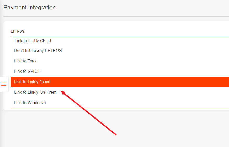Open the orange hamburger sidebar menu

click(x=4, y=84)
